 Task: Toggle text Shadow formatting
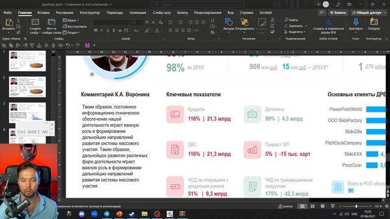(x=114, y=30)
